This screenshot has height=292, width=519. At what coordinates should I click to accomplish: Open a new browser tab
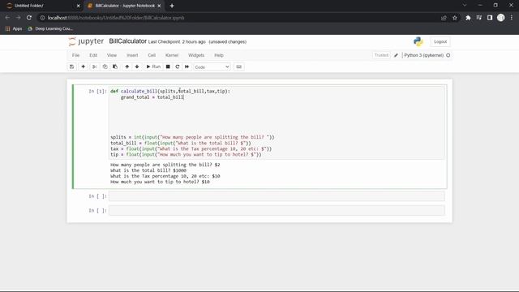tap(172, 6)
